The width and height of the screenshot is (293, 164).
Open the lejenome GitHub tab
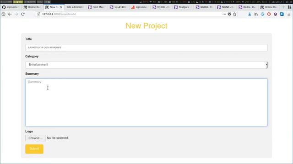11,7
